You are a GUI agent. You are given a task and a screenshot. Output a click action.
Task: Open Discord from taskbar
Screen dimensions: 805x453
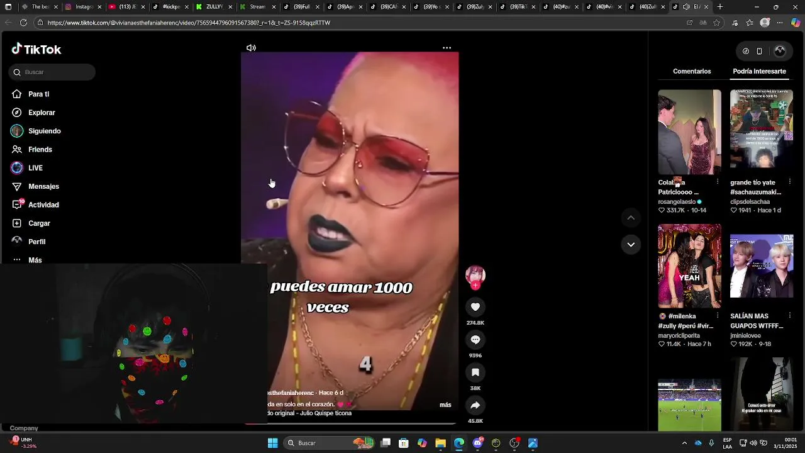tap(477, 443)
